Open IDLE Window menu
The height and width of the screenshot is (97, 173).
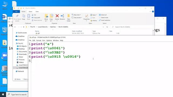click(56, 40)
